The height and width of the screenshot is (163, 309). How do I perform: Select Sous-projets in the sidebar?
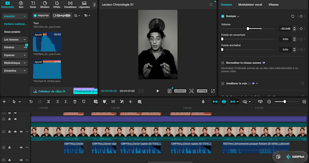(12, 32)
